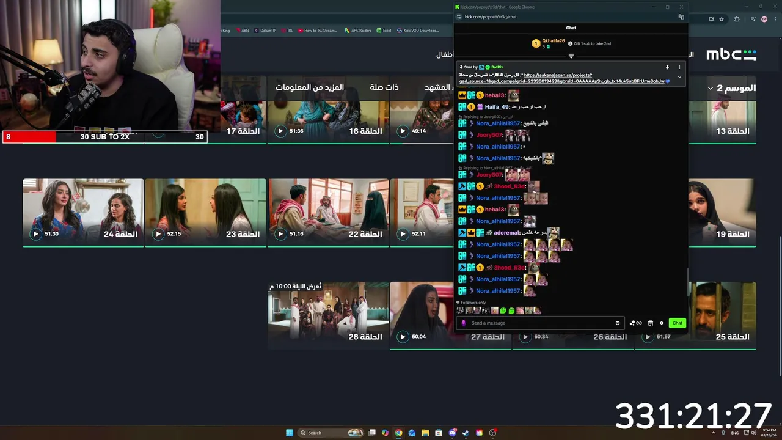
Task: Open Chrome three-dot menu in main window
Action: (775, 19)
